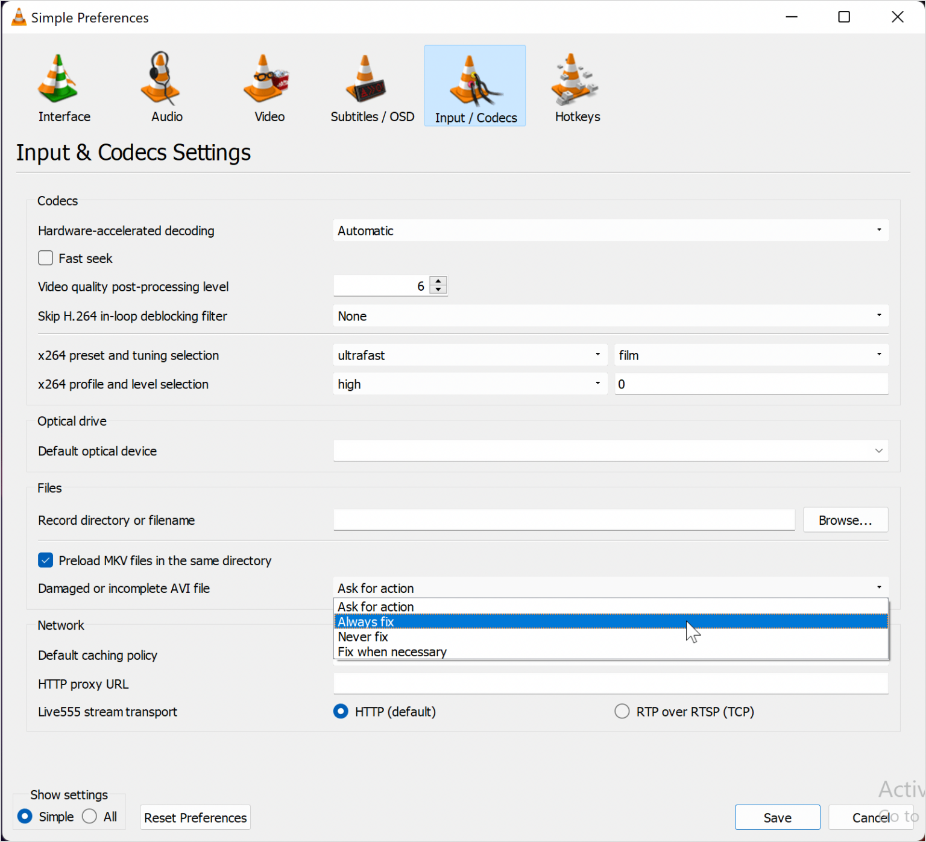This screenshot has height=842, width=926.
Task: Uncheck Preload MKV files in same directory
Action: click(x=45, y=560)
